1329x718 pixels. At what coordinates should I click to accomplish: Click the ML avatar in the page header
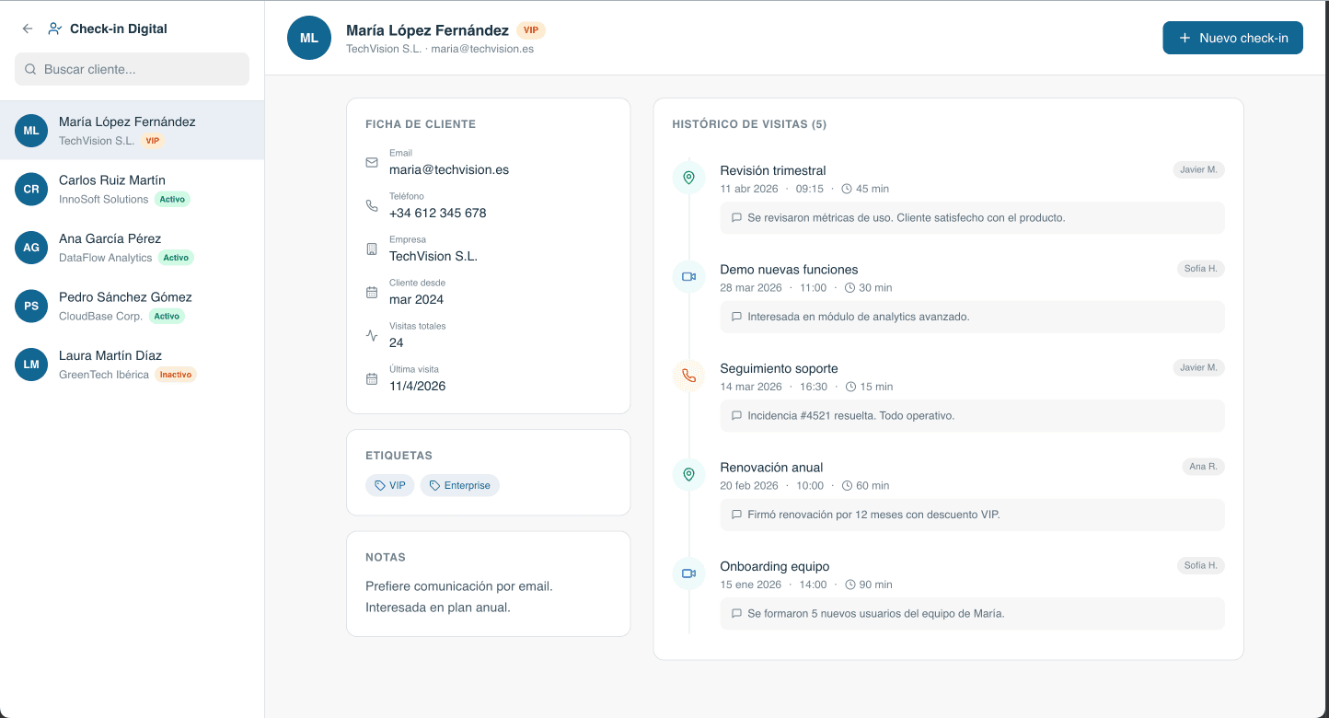click(x=309, y=38)
